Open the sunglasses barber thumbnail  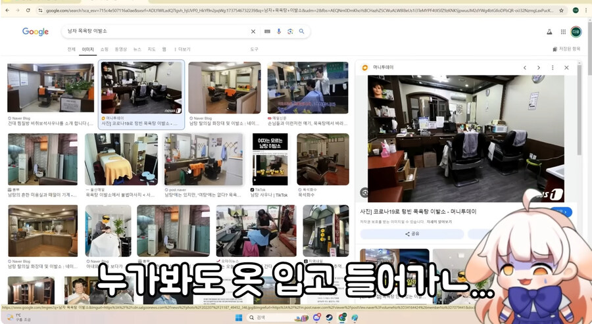(x=108, y=231)
